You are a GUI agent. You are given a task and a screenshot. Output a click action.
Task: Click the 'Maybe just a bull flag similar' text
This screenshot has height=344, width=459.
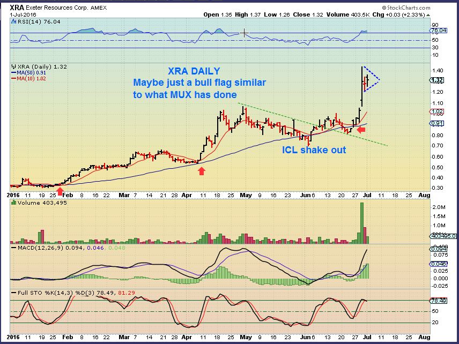coord(199,83)
